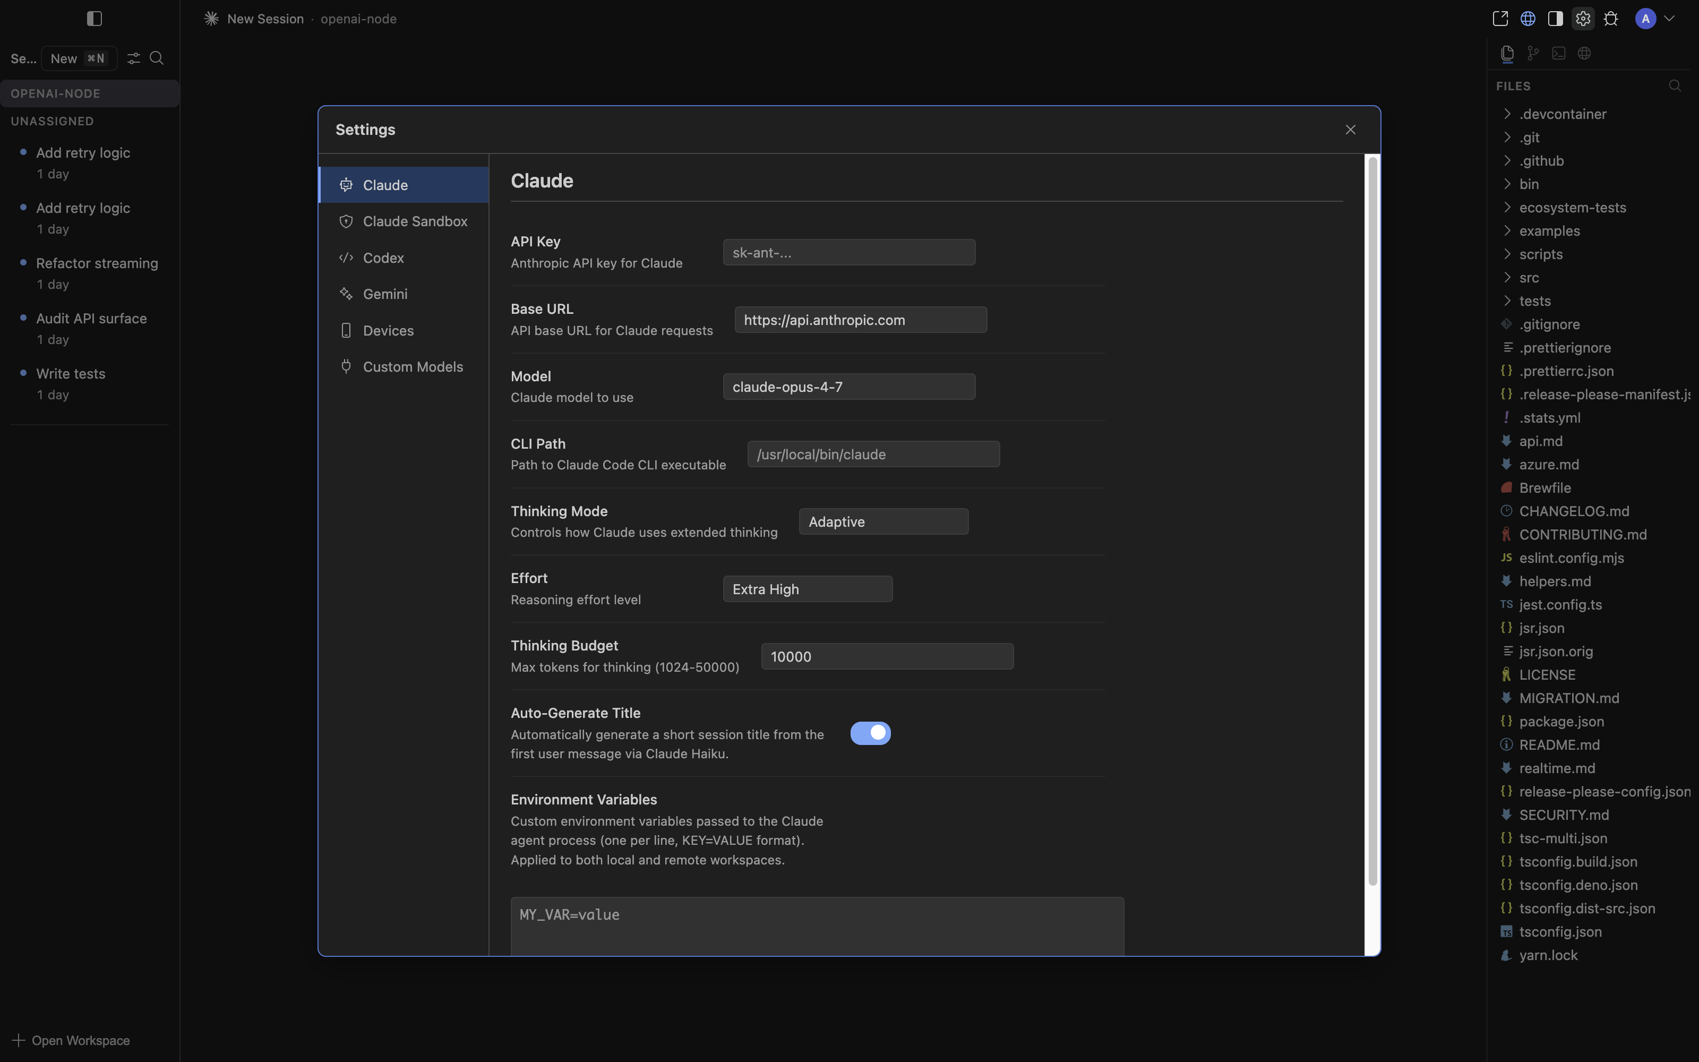
Task: Click Open Workspace at the bottom
Action: [71, 1040]
